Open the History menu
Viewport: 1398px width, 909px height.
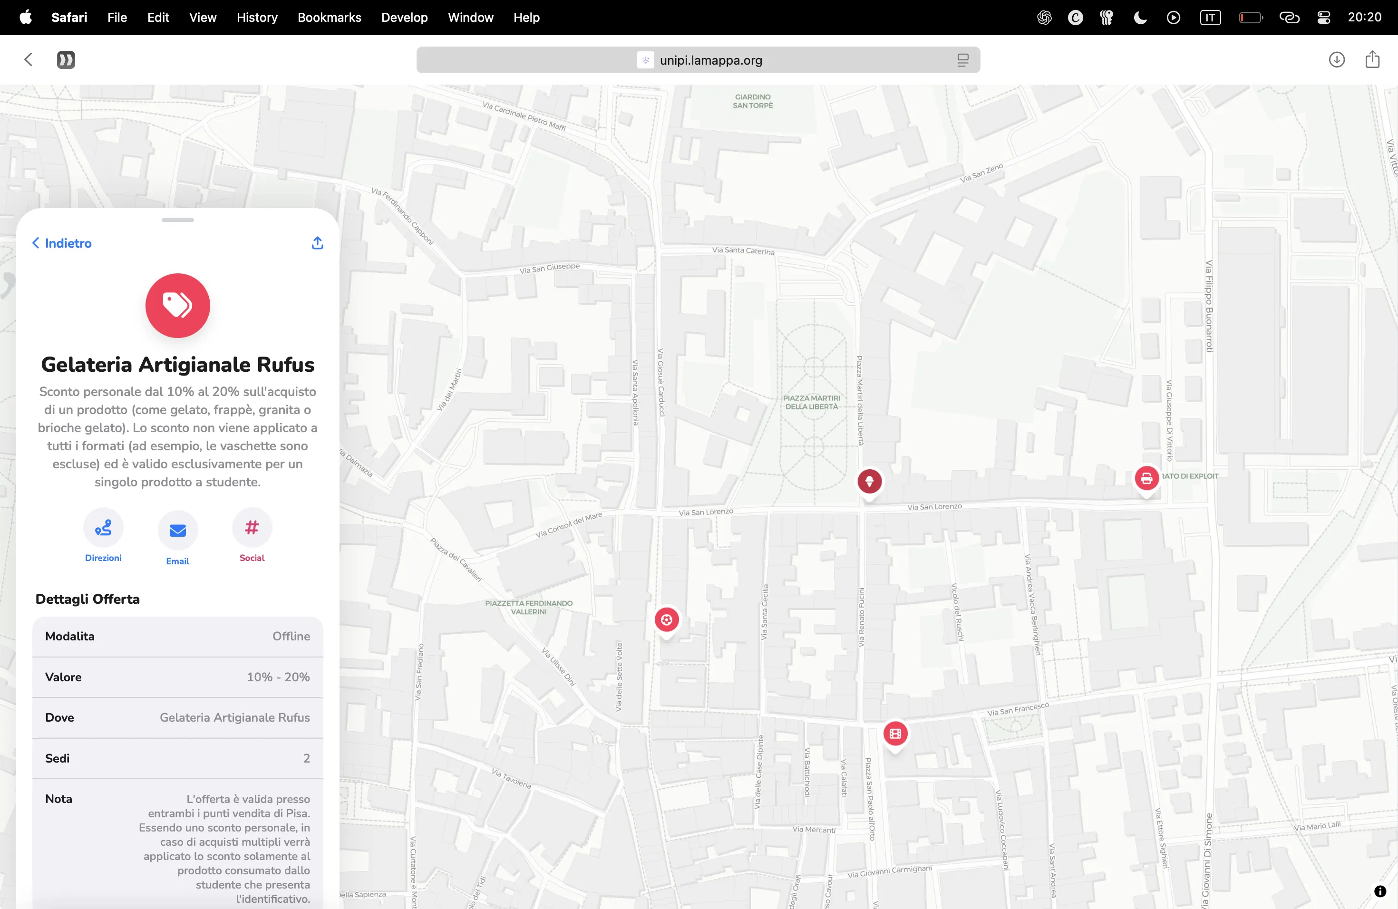(x=257, y=17)
